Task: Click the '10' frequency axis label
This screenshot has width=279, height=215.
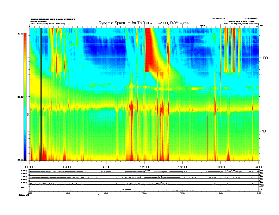Action: pyautogui.click(x=264, y=131)
